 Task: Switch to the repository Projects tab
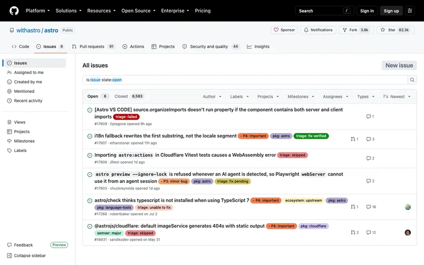tap(163, 46)
